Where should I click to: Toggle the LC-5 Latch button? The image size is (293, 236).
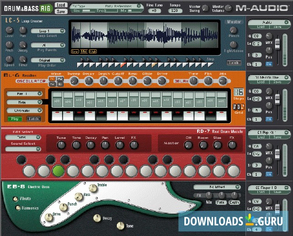pyautogui.click(x=234, y=63)
